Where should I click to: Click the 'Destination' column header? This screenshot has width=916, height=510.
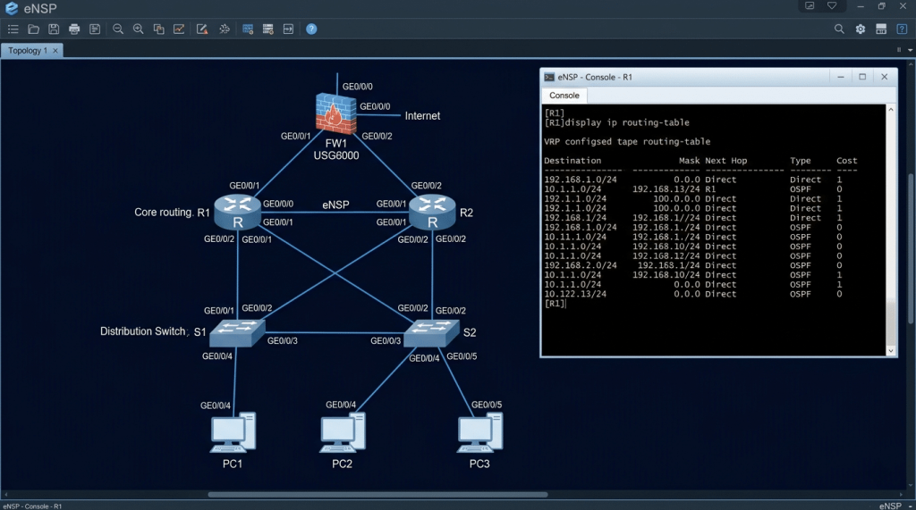click(572, 161)
